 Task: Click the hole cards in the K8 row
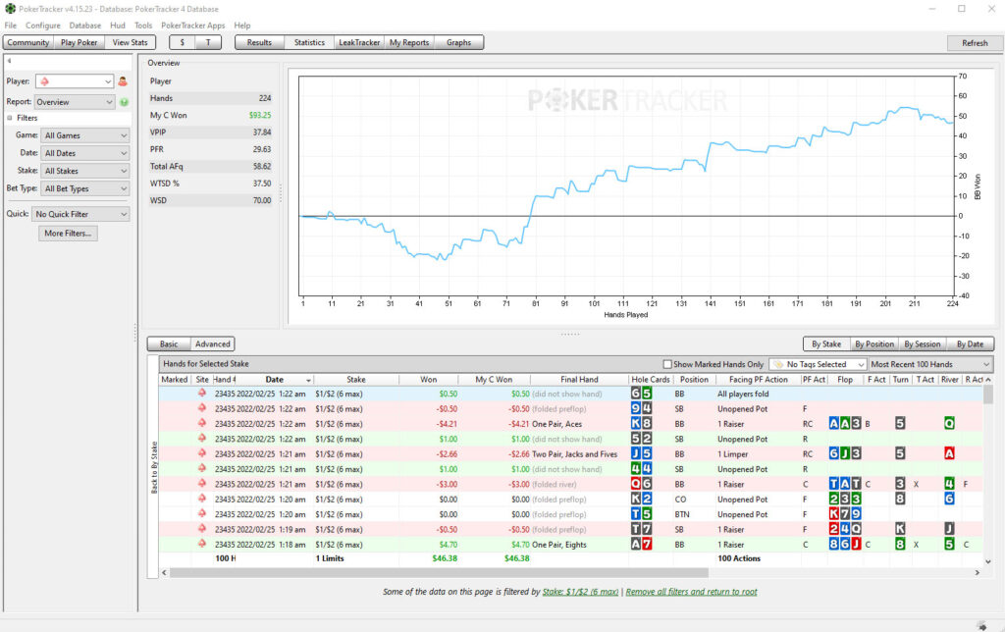[641, 424]
